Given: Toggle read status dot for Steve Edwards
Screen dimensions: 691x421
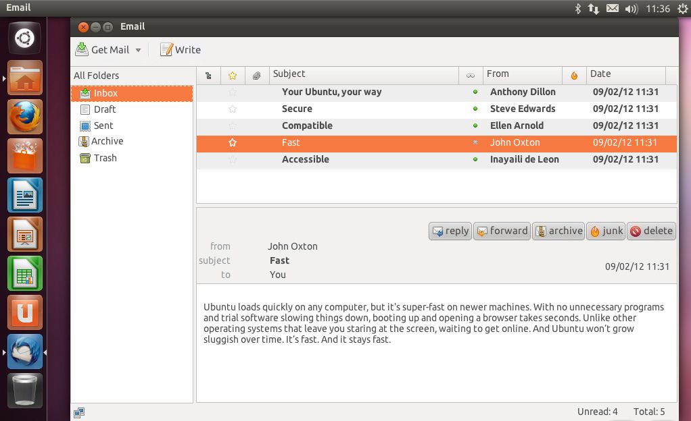Looking at the screenshot, I should tap(475, 109).
